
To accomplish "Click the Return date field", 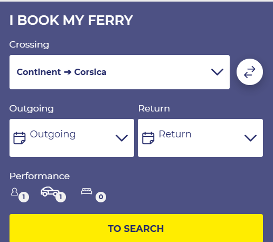I will 201,138.
